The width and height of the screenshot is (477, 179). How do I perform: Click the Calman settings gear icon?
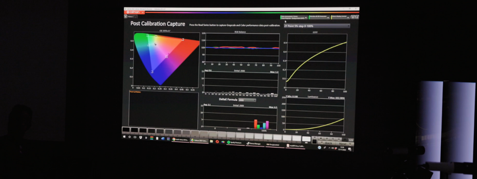pos(353,17)
